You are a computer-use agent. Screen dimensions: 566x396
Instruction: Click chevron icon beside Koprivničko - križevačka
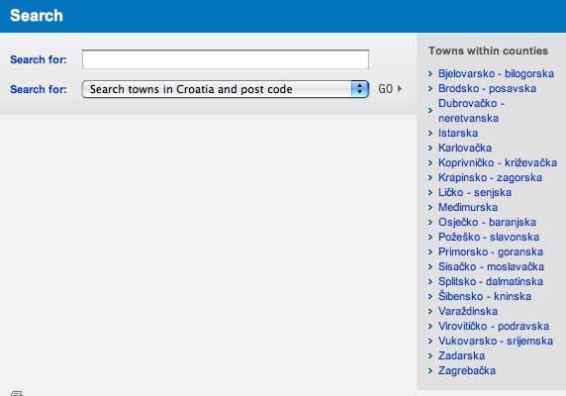[x=430, y=162]
